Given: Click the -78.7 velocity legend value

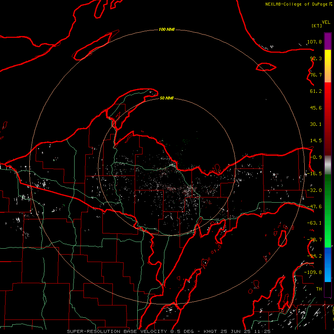Looking at the screenshot, I should coord(314,240).
